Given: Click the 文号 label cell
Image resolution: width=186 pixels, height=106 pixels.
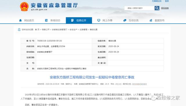Looking at the screenshot, I should pyautogui.click(x=28, y=63).
